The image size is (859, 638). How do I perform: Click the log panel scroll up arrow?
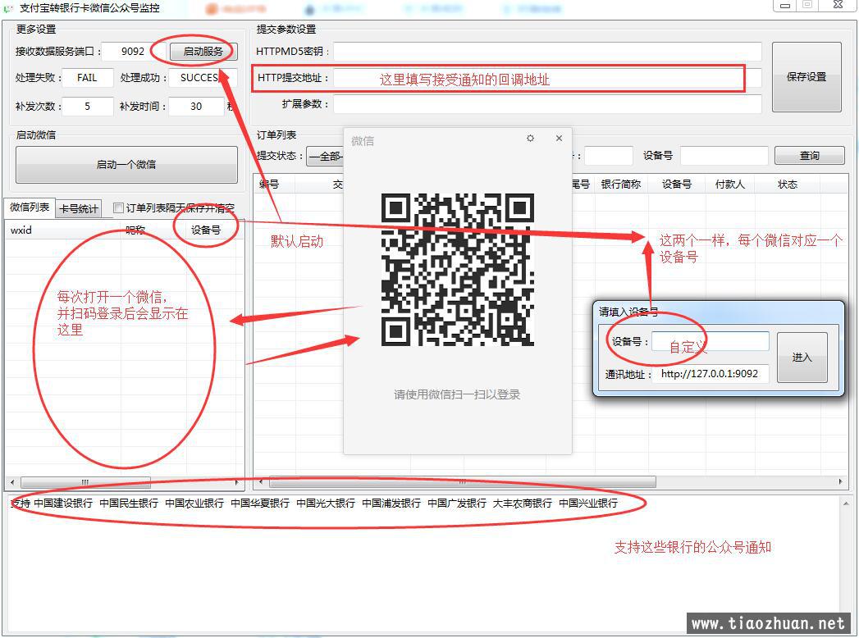coord(846,504)
